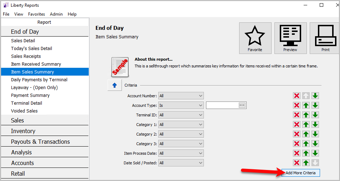Move Item Process Date criterion down

[315, 153]
